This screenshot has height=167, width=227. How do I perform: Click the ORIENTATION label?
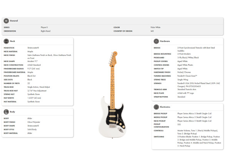[x=10, y=31]
